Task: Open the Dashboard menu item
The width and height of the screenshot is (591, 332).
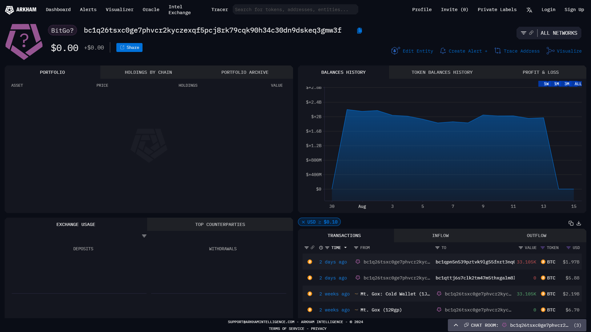Action: [58, 10]
